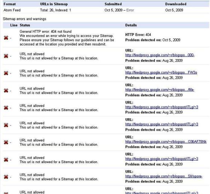The image size is (210, 194).
Task: Visit the feedproxy URL ending in SII/spore-
Action: click(x=164, y=176)
